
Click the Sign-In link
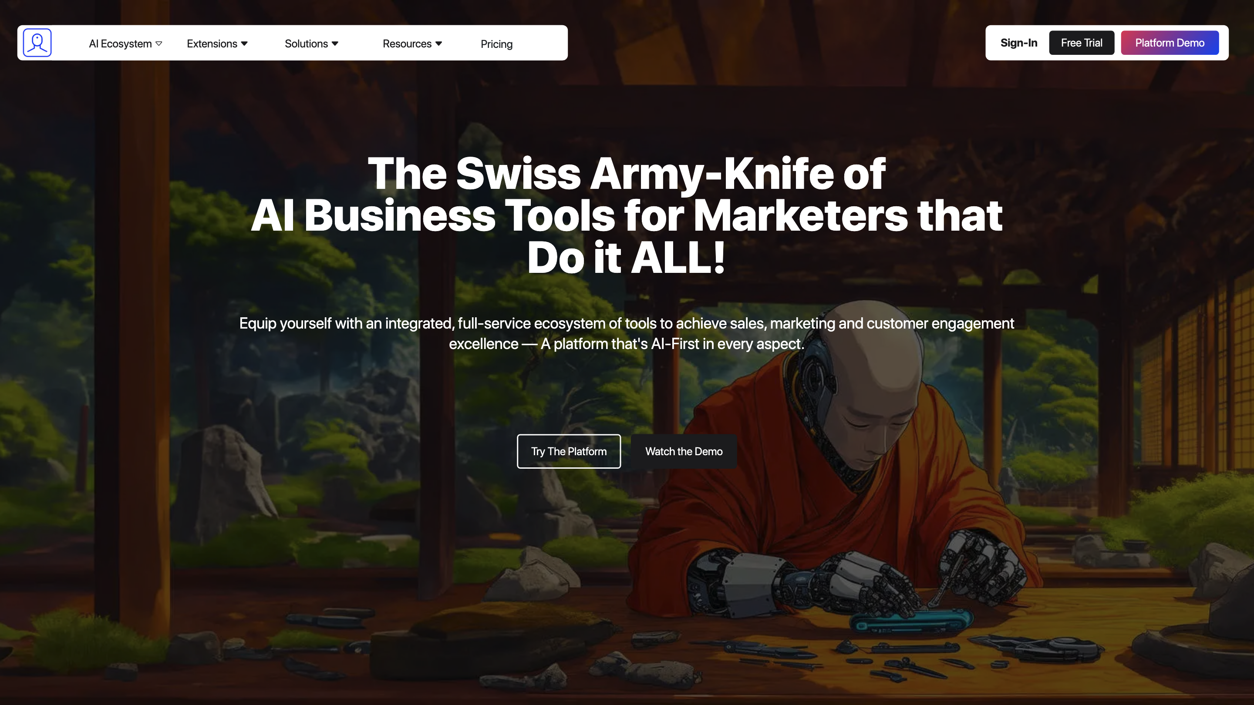tap(1018, 43)
